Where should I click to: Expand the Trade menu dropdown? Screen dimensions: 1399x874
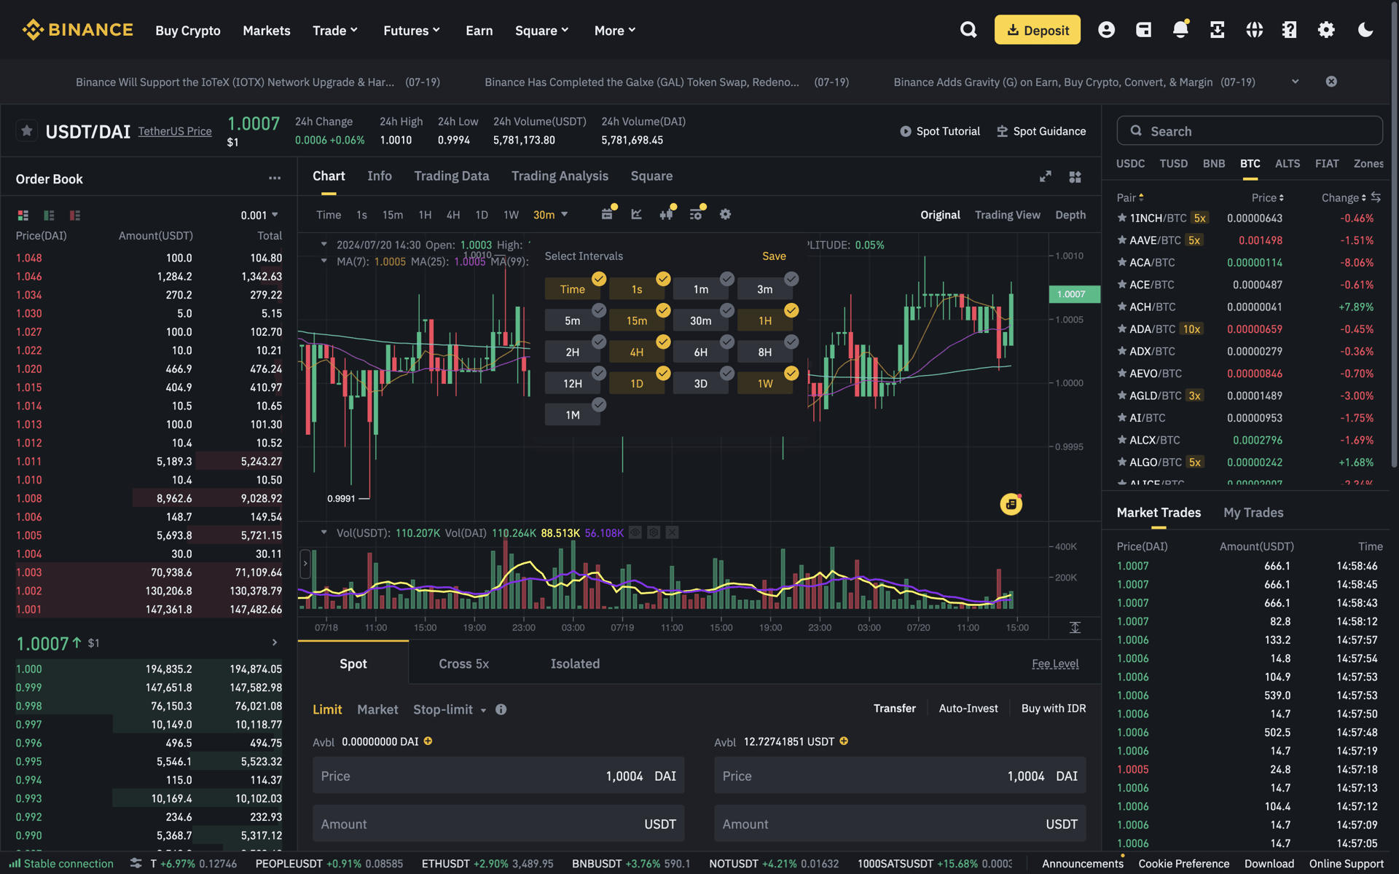(335, 31)
